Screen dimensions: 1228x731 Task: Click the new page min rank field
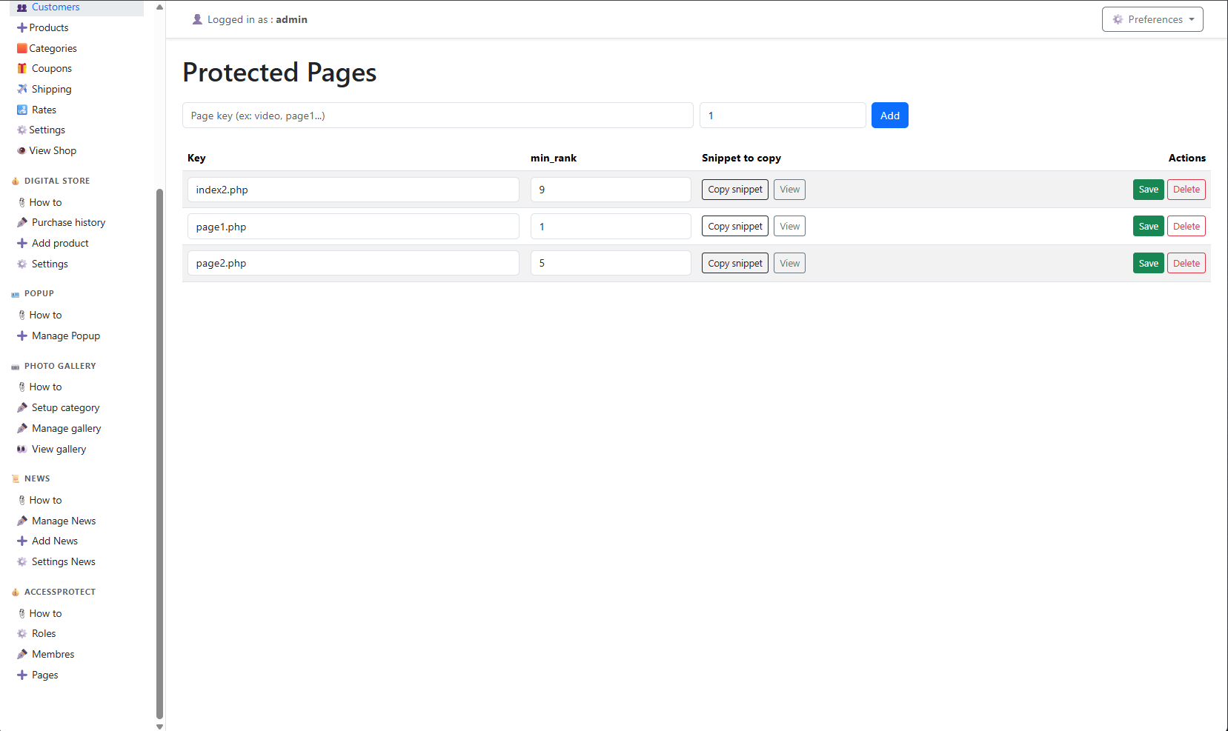783,116
